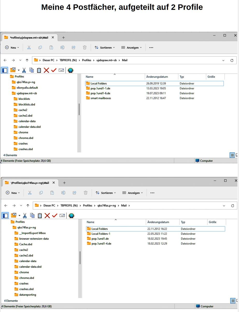Toggle the navigation pane in the qko74fas.p+ng window

[5, 216]
